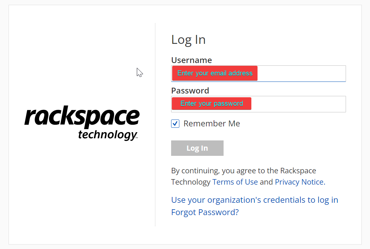Click the Username field label
The height and width of the screenshot is (249, 370).
click(x=192, y=60)
